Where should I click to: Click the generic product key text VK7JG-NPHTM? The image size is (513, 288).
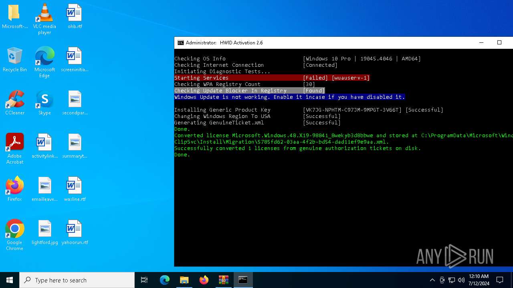352,110
